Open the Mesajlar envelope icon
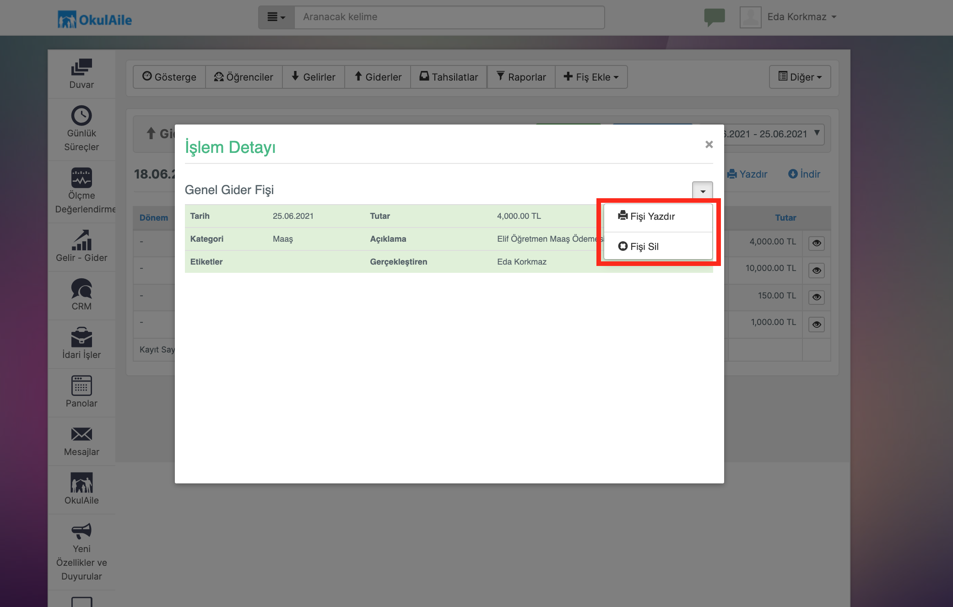 (81, 434)
